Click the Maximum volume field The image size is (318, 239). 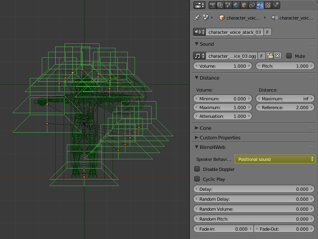[222, 108]
